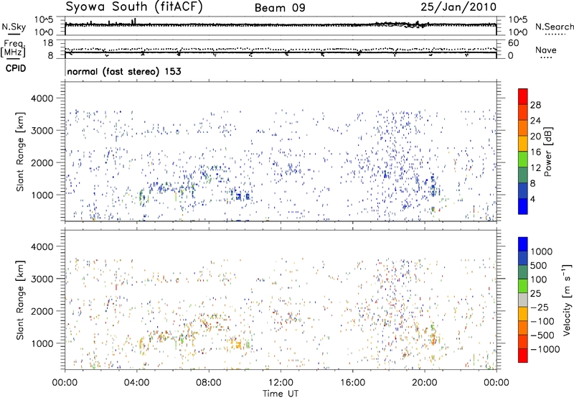Click the gray segment of velocity colorbar
Viewport: 574px width, 398px height.
(x=523, y=300)
